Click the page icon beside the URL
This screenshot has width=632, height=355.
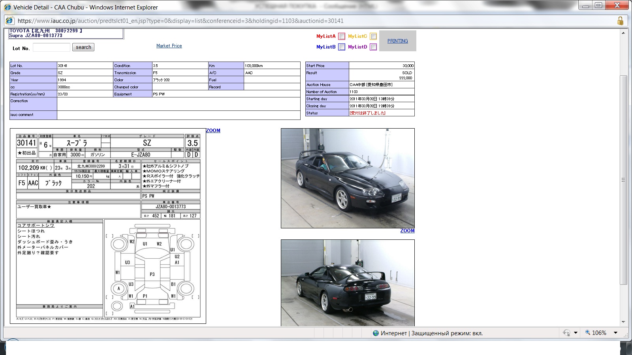tap(10, 21)
